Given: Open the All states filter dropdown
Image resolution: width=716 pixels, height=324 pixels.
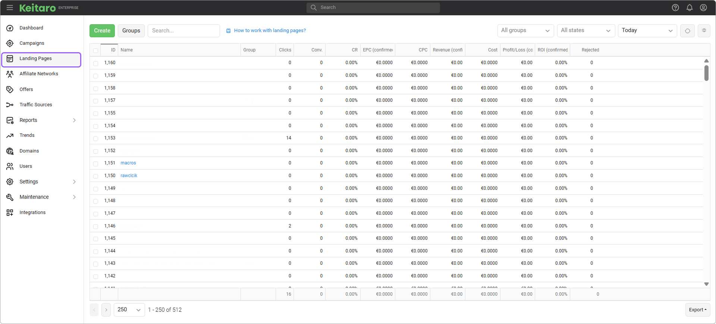Looking at the screenshot, I should [x=586, y=31].
